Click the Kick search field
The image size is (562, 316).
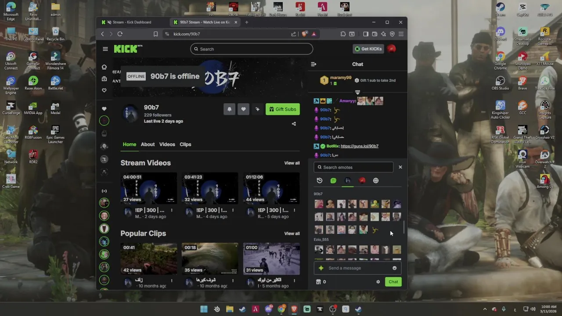point(252,49)
